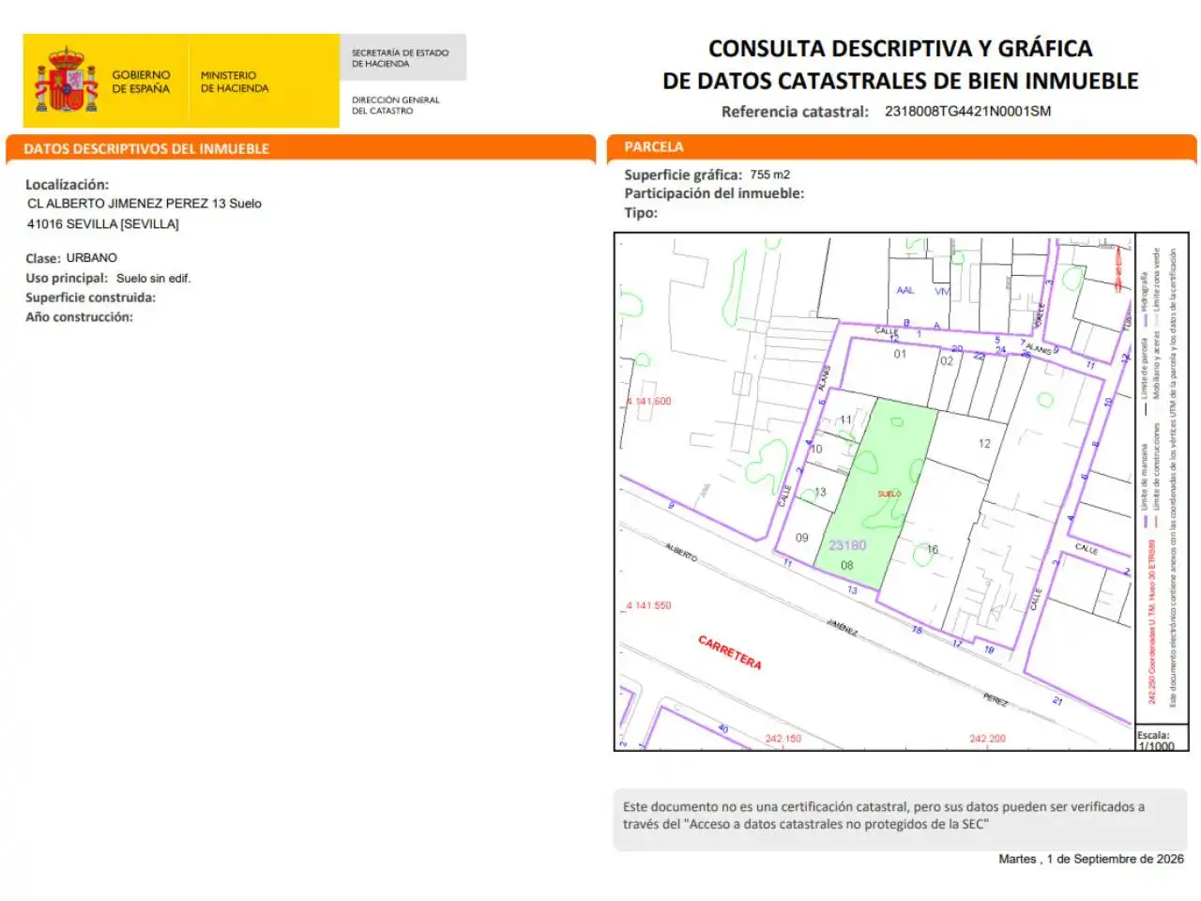Screen dimensions: 1201x901
Task: Click the 'Año construcción:' label
Action: pos(80,317)
